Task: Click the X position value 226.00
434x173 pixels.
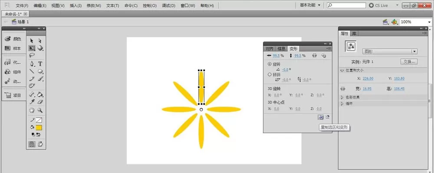Action: pos(368,78)
